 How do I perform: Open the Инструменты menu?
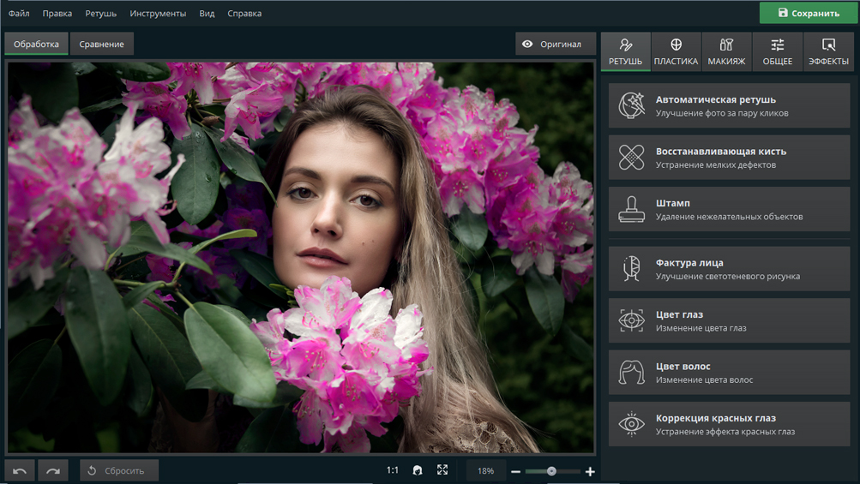[x=158, y=14]
